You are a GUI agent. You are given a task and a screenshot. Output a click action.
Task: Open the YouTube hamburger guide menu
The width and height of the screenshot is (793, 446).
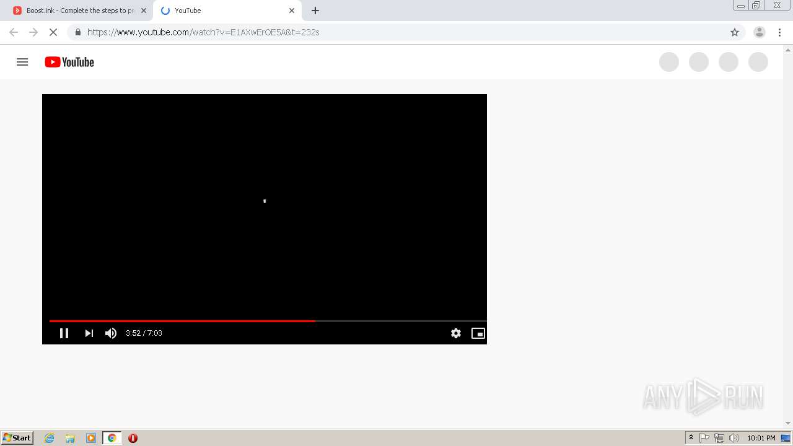point(22,62)
